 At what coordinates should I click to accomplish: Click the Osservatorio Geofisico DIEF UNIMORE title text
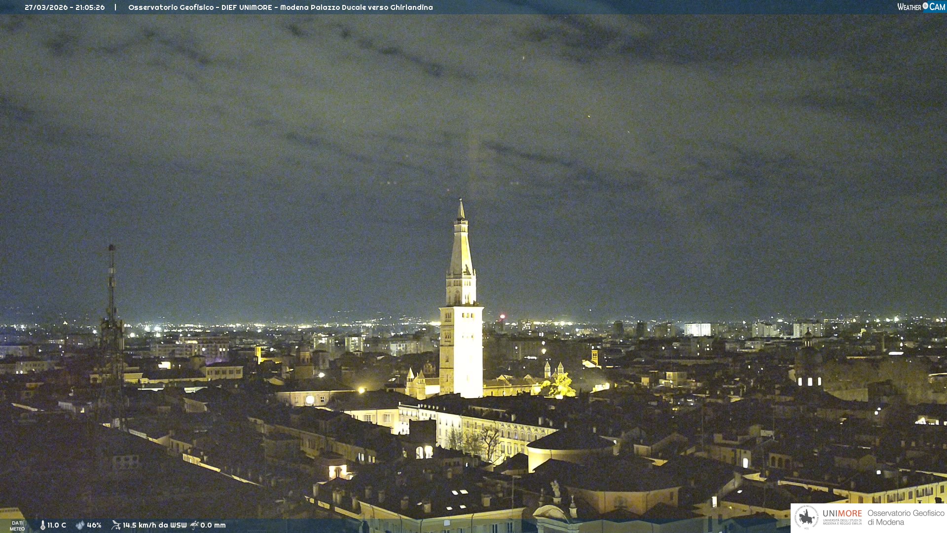[x=280, y=7]
